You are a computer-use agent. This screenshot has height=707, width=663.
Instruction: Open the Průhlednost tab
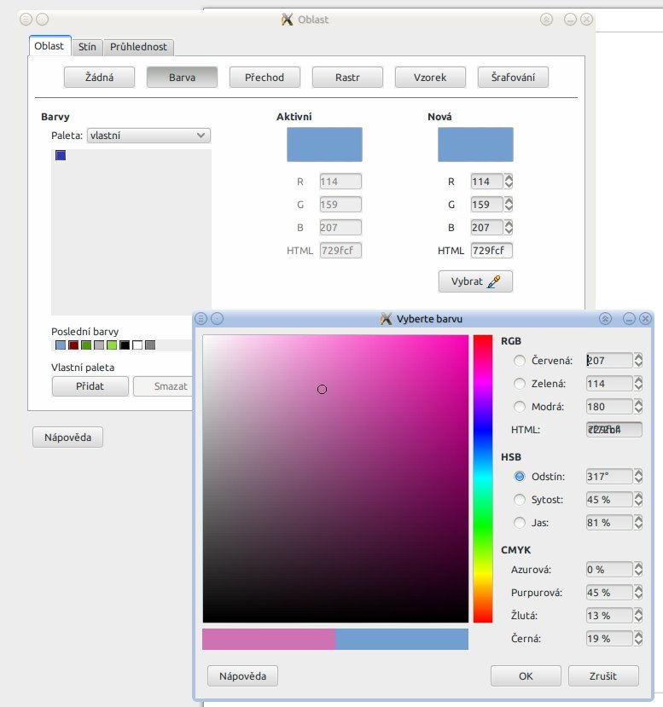pos(138,47)
